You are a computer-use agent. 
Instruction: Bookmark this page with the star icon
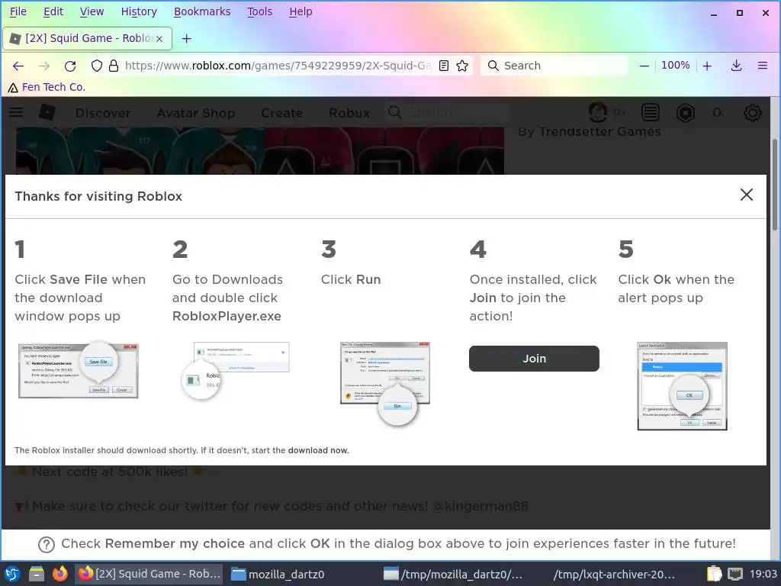pos(462,66)
